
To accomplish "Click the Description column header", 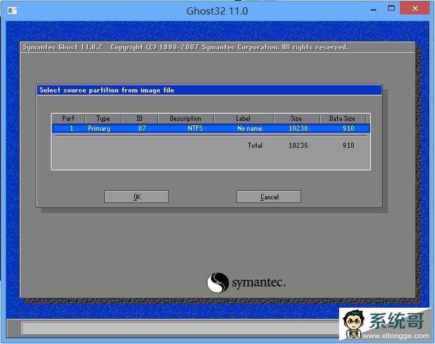I will (x=186, y=119).
